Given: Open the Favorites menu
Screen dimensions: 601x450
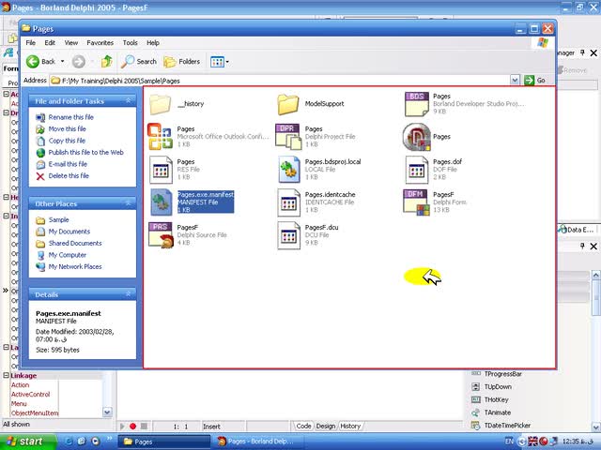Looking at the screenshot, I should (x=100, y=43).
